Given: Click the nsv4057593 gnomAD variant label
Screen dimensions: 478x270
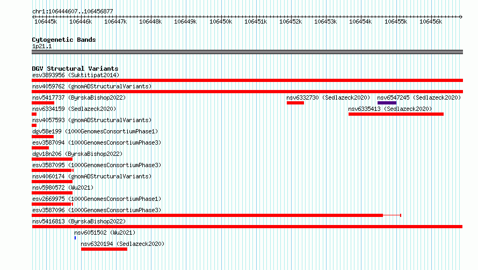Looking at the screenshot, I should pyautogui.click(x=92, y=120).
